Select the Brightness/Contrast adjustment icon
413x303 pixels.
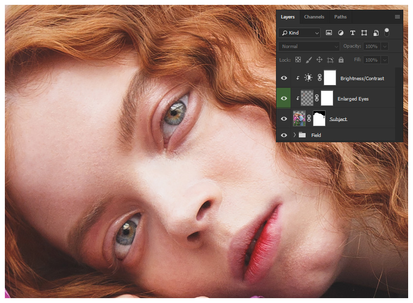coord(308,78)
